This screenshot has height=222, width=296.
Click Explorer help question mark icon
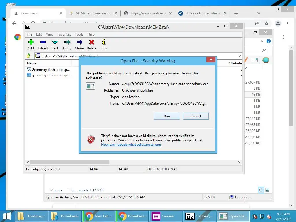(x=269, y=41)
